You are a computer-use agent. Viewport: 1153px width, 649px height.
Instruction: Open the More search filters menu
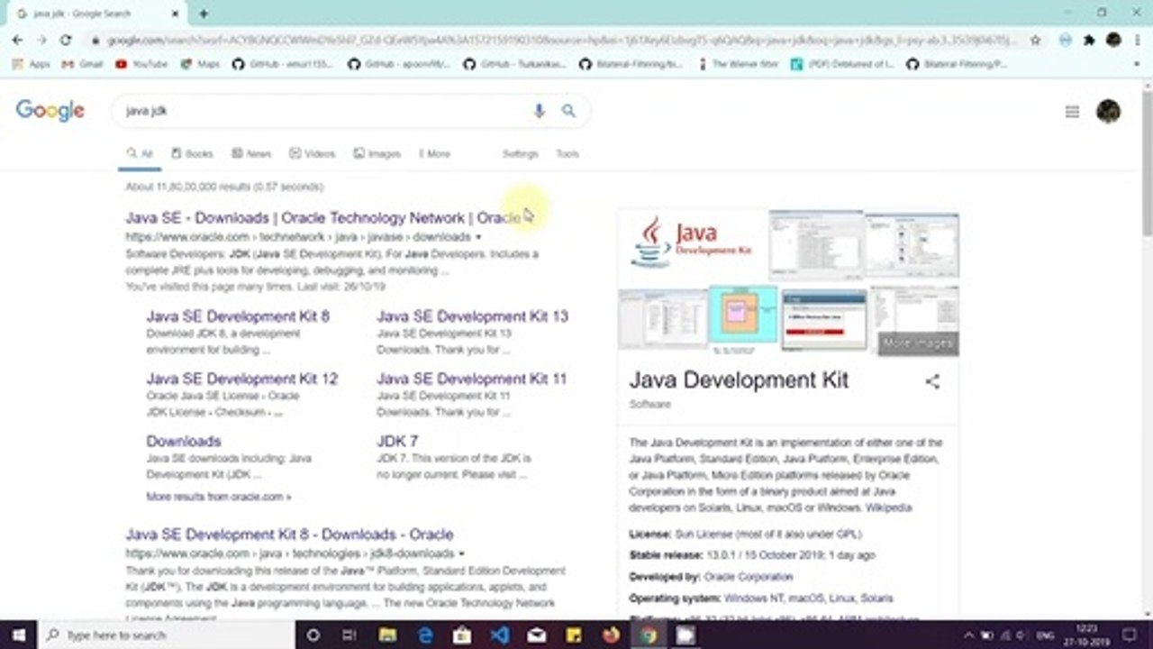(434, 154)
